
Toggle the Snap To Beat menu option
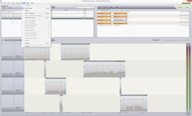coord(37,8)
